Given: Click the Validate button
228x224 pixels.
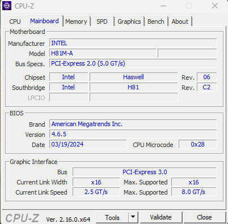Looking at the screenshot, I should point(161,218).
